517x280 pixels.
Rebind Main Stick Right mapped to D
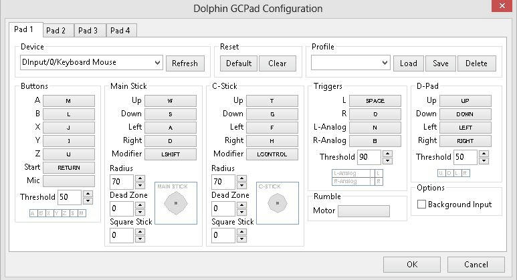pyautogui.click(x=170, y=141)
